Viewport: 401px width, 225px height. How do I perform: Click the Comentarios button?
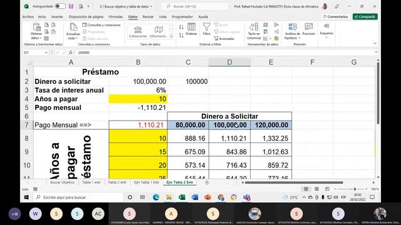336,17
